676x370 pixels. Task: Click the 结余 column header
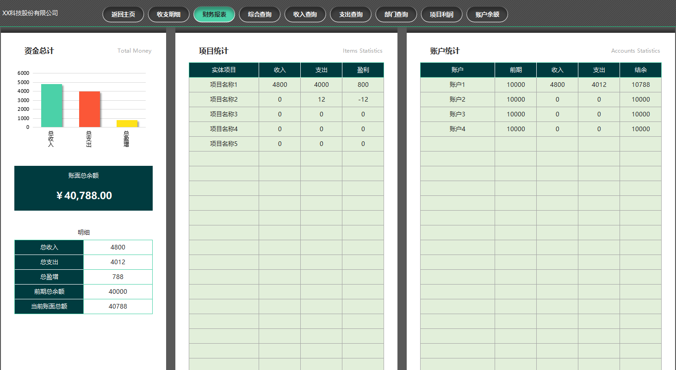pos(640,70)
